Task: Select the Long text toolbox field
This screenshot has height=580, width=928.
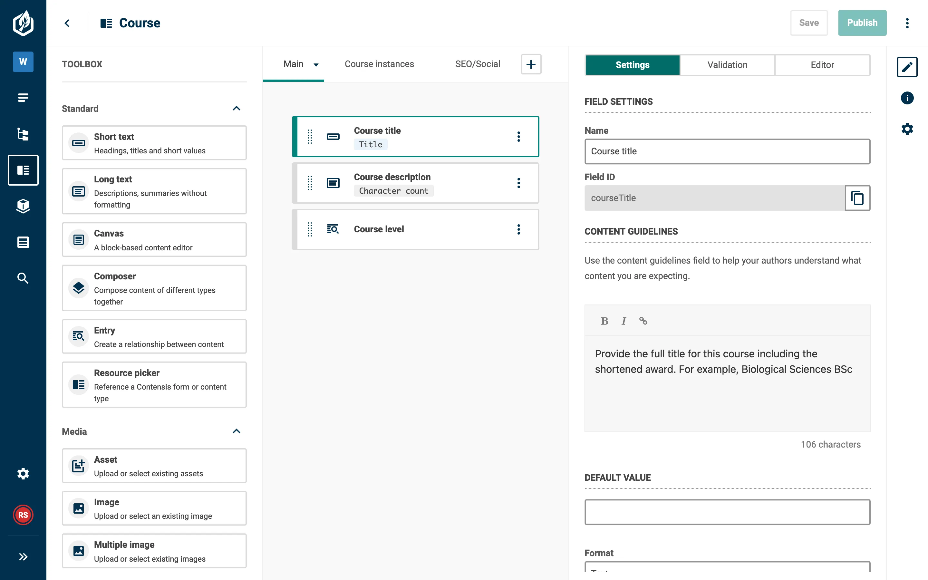Action: pos(154,191)
